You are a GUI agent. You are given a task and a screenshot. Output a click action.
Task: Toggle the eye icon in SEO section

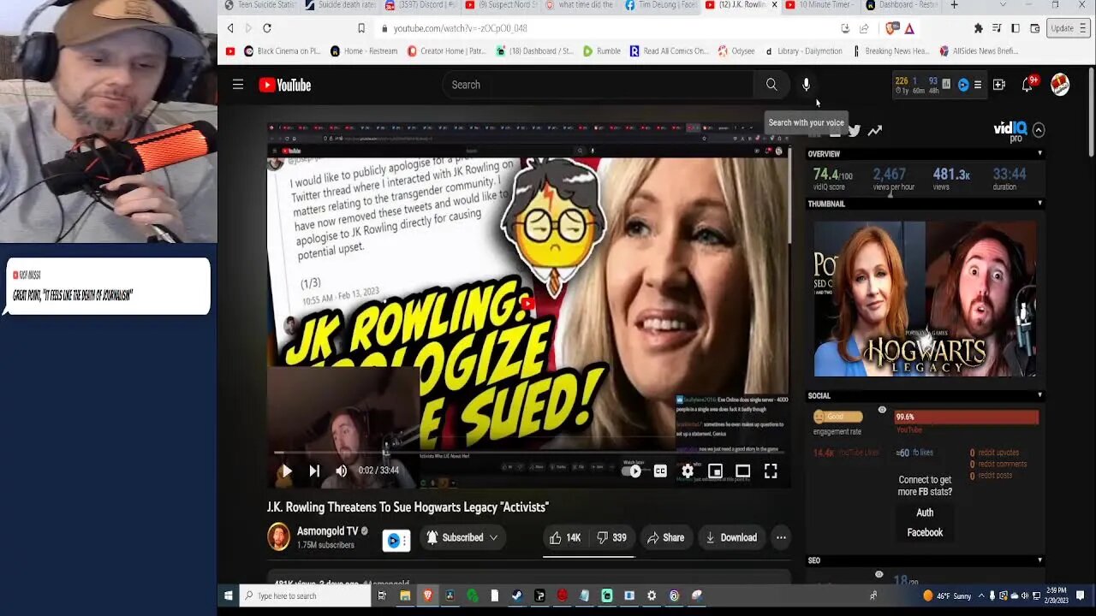coord(879,574)
